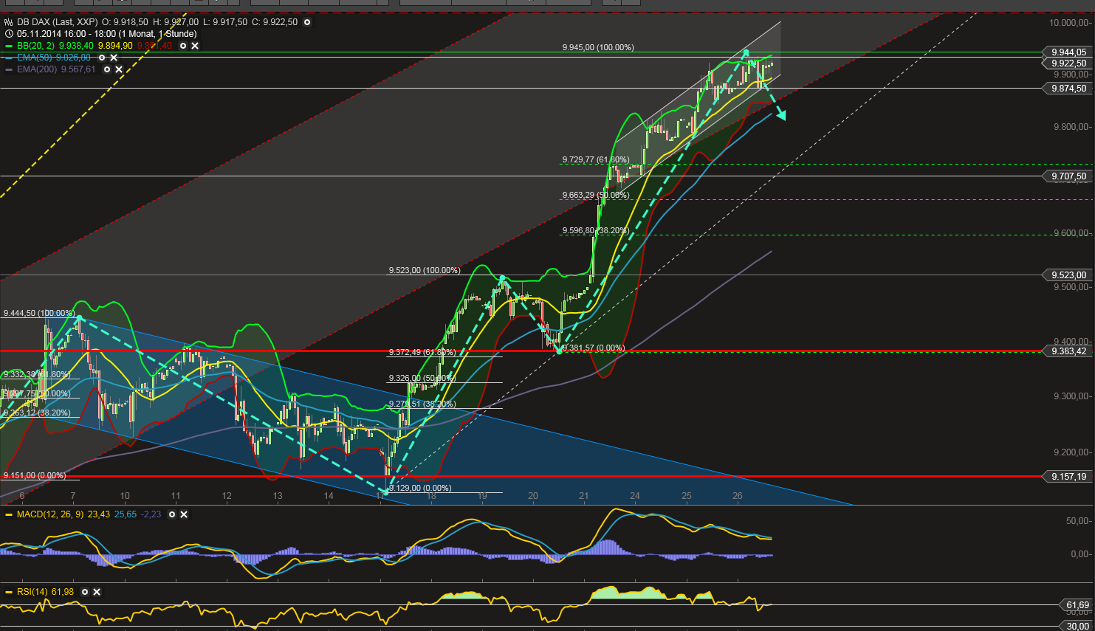Open settings for the RSI(14) indicator
Image resolution: width=1095 pixels, height=631 pixels.
tap(85, 592)
